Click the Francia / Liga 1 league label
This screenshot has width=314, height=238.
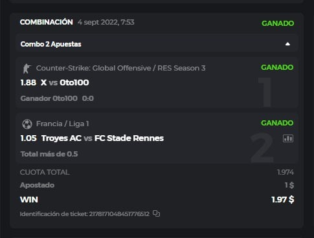pyautogui.click(x=62, y=124)
